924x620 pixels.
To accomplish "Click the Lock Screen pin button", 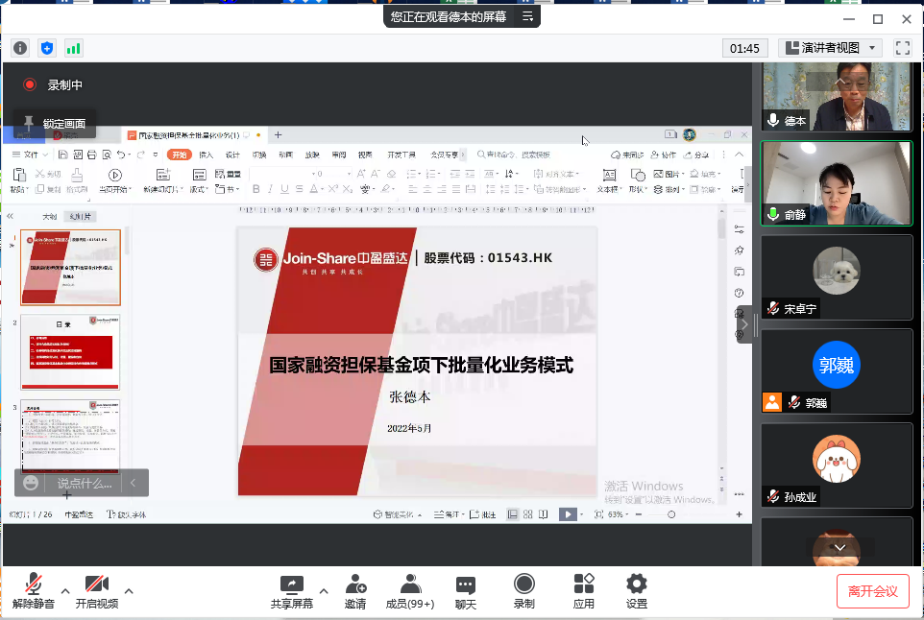I will (x=55, y=123).
